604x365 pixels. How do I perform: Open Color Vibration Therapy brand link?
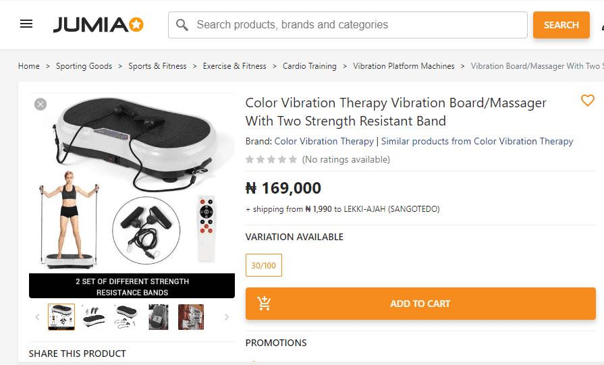click(324, 142)
